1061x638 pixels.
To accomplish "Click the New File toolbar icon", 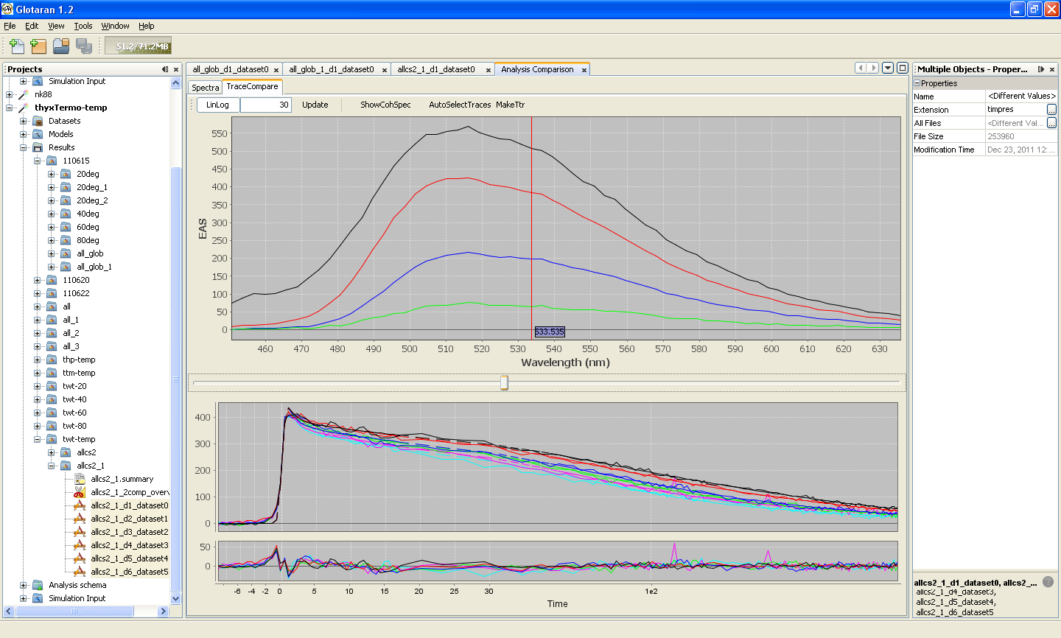I will (x=16, y=46).
